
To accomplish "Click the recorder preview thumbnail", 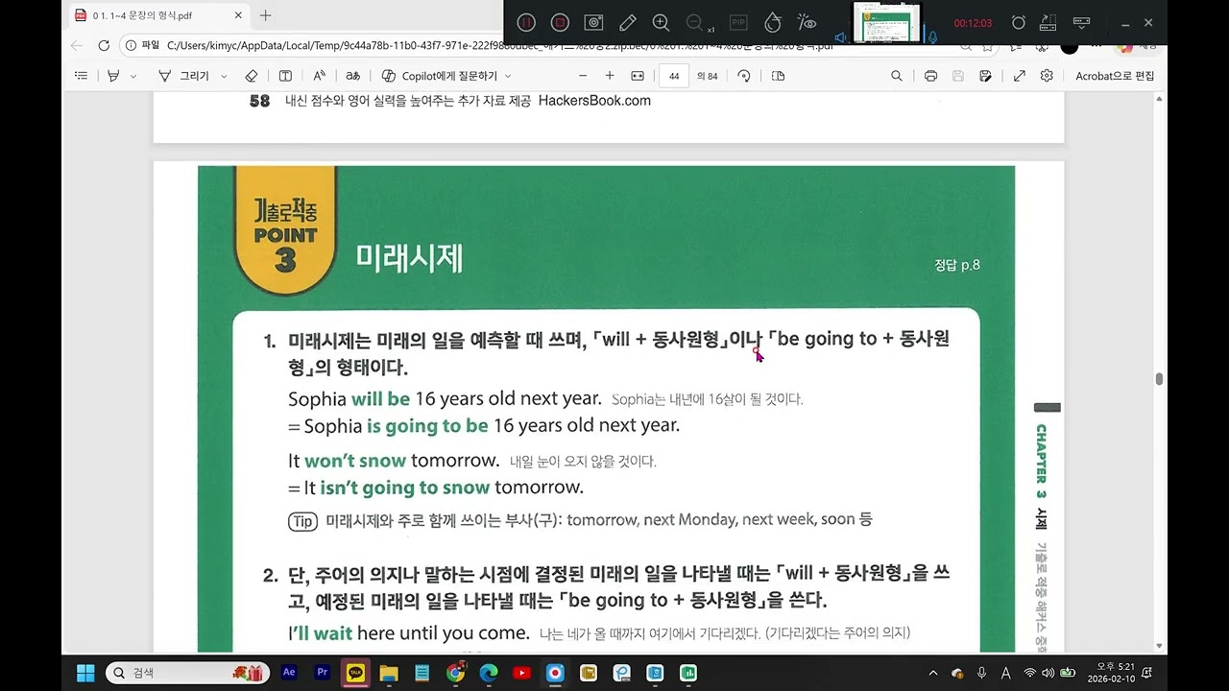I will pos(886,23).
